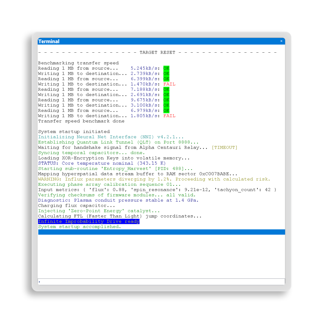The image size is (323, 323).
Task: Click the Benchmarking transfer speed heading
Action: 78,63
